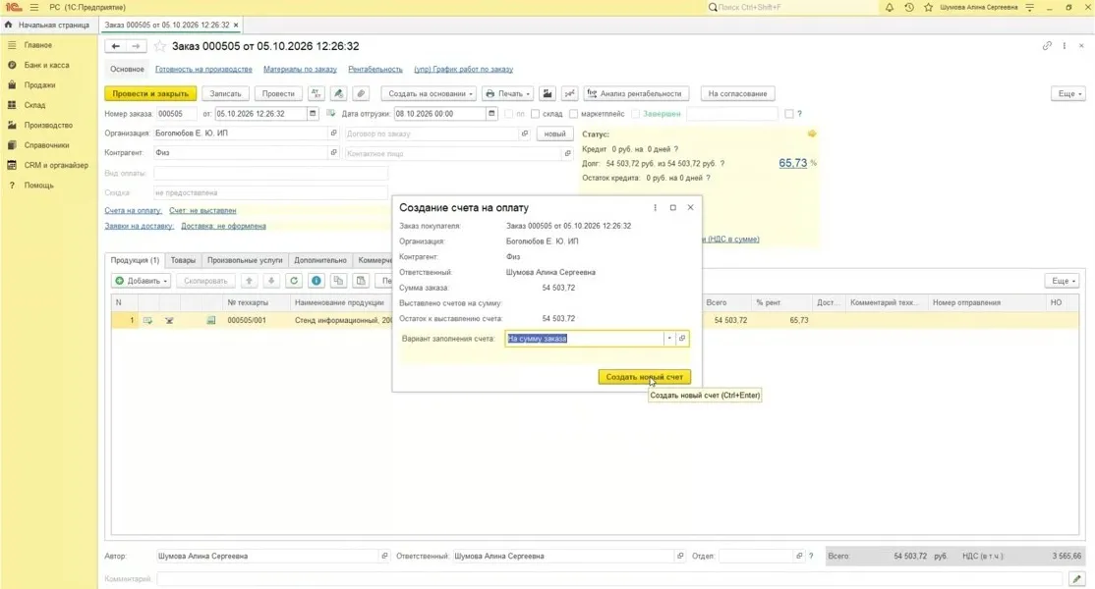This screenshot has height=589, width=1095.
Task: Click Провести и закрыть button
Action: (150, 93)
